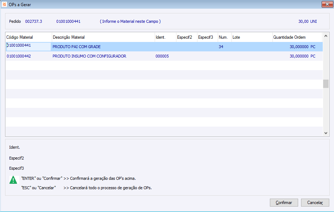The height and width of the screenshot is (212, 334).
Task: Click the green warning triangle icon
Action: point(13,180)
